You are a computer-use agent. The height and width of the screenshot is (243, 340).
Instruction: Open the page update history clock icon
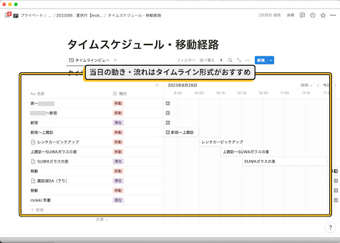click(312, 15)
